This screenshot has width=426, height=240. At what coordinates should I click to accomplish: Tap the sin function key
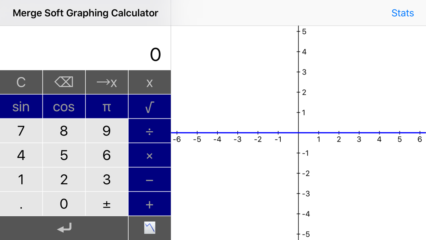21,107
